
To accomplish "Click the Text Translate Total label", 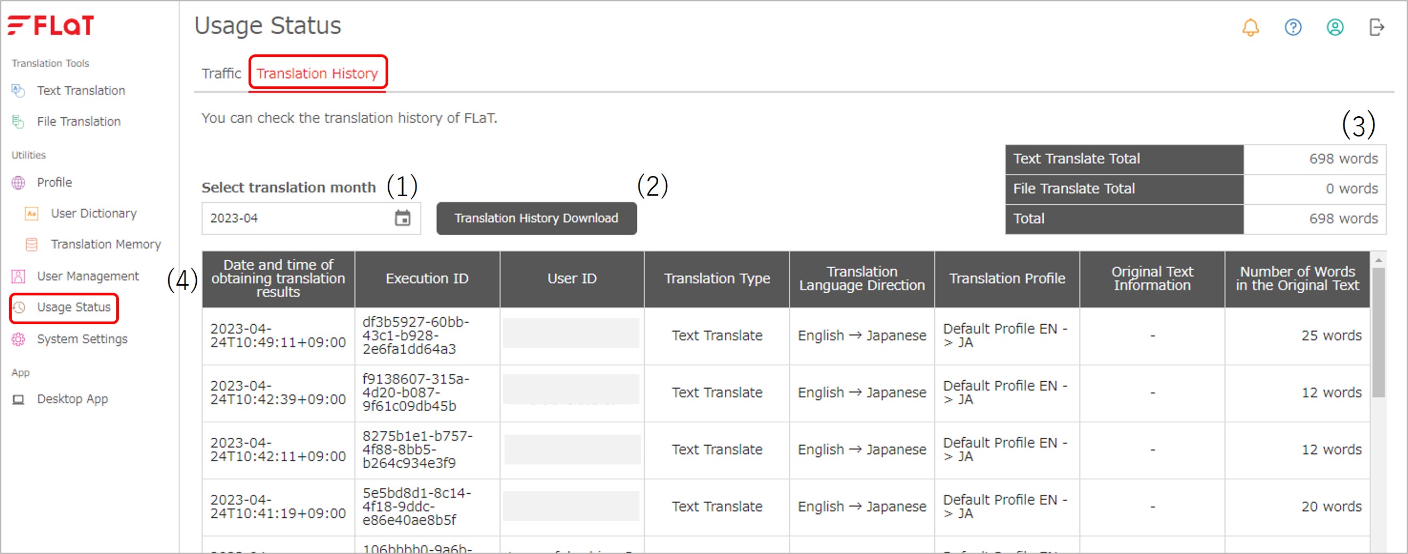I will click(x=1076, y=159).
